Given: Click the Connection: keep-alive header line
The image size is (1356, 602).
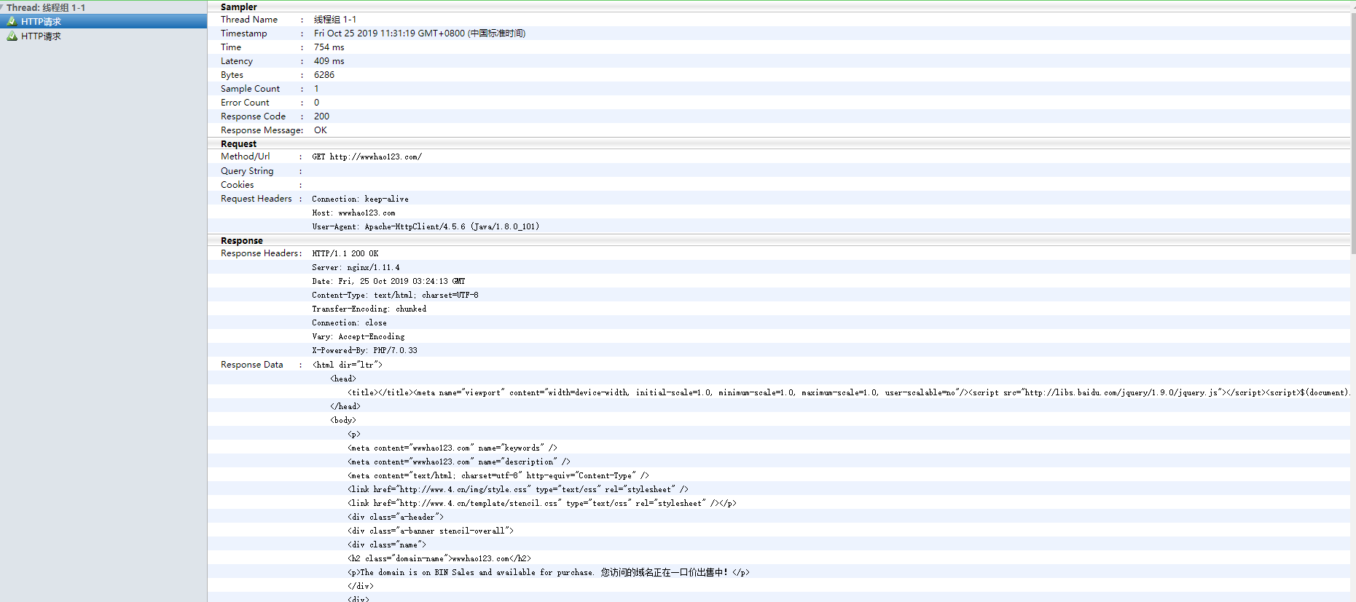Looking at the screenshot, I should click(360, 199).
